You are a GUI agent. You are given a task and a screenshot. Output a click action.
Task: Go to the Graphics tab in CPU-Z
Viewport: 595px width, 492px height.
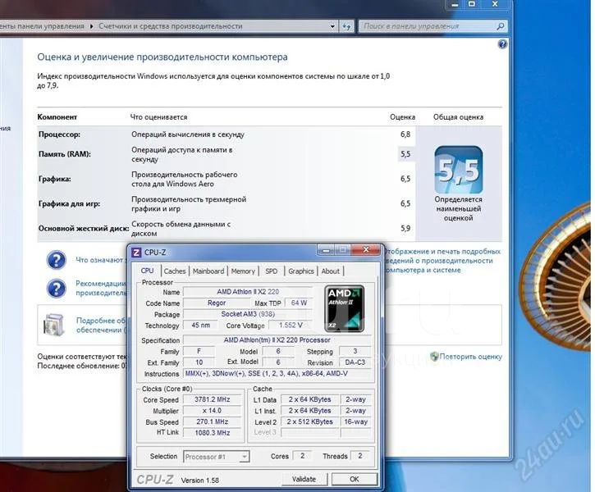pos(301,271)
